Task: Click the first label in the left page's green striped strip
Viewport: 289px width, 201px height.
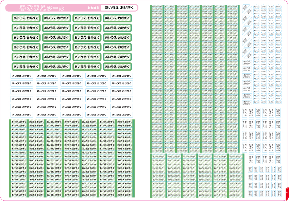Action: [x=18, y=122]
